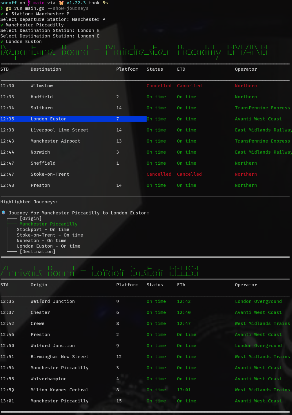
Task: Click the emoji beside Journey for Manchester Piccadilly
Action: (3, 213)
